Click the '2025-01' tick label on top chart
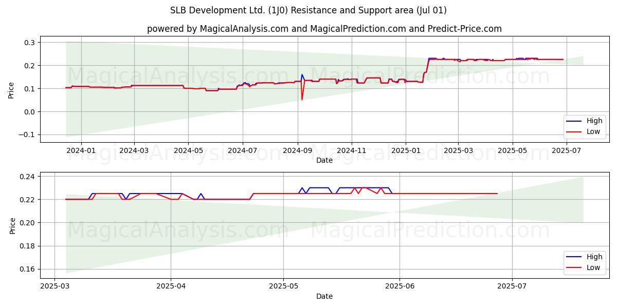Image resolution: width=617 pixels, height=308 pixels. coord(406,150)
